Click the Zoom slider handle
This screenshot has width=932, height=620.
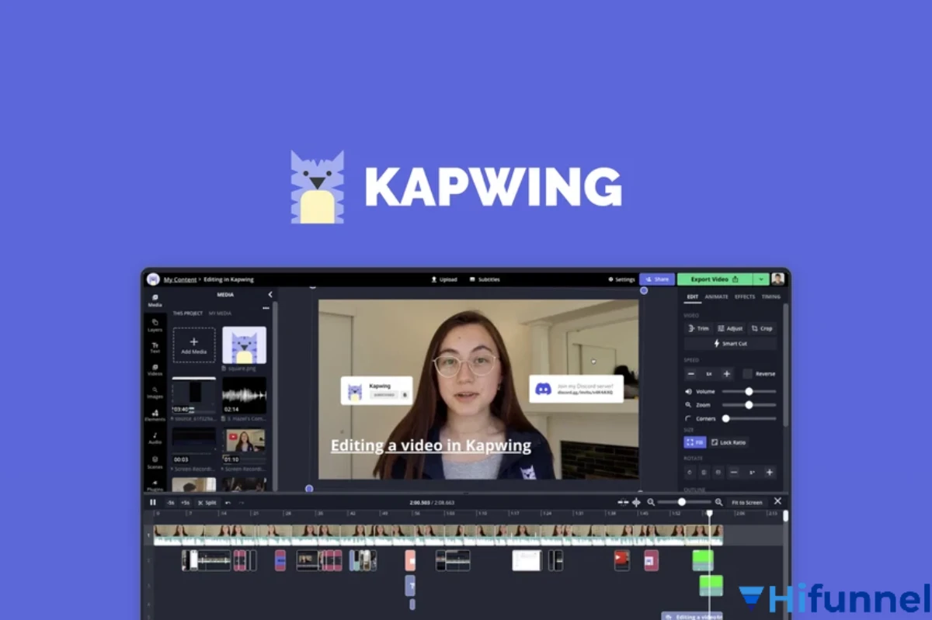coord(749,405)
